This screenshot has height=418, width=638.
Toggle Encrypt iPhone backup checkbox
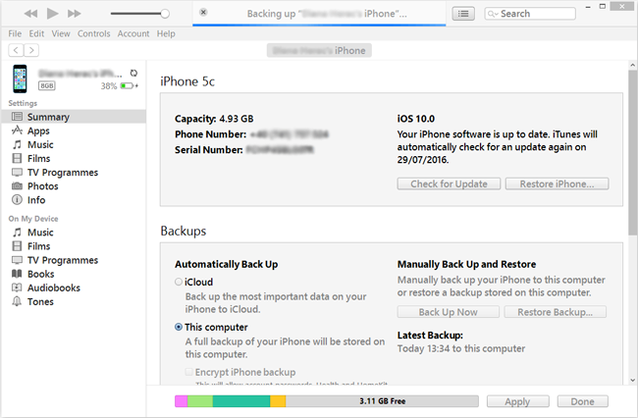coord(188,372)
